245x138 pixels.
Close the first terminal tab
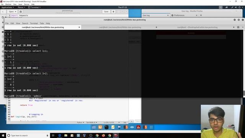[79, 27]
